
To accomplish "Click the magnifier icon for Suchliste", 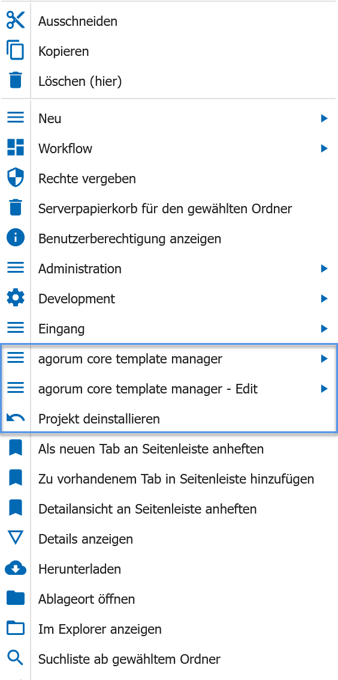I will (x=16, y=659).
